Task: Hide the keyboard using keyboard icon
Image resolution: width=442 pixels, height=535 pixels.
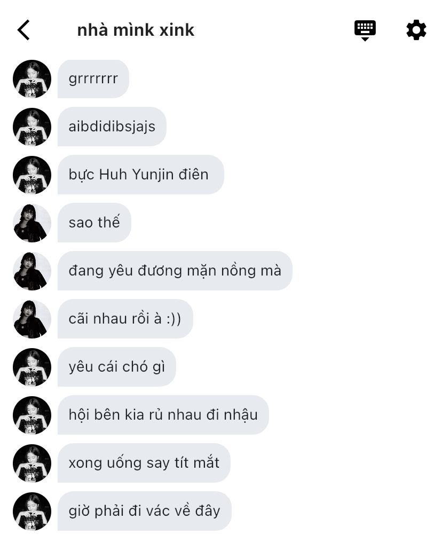Action: pos(365,30)
